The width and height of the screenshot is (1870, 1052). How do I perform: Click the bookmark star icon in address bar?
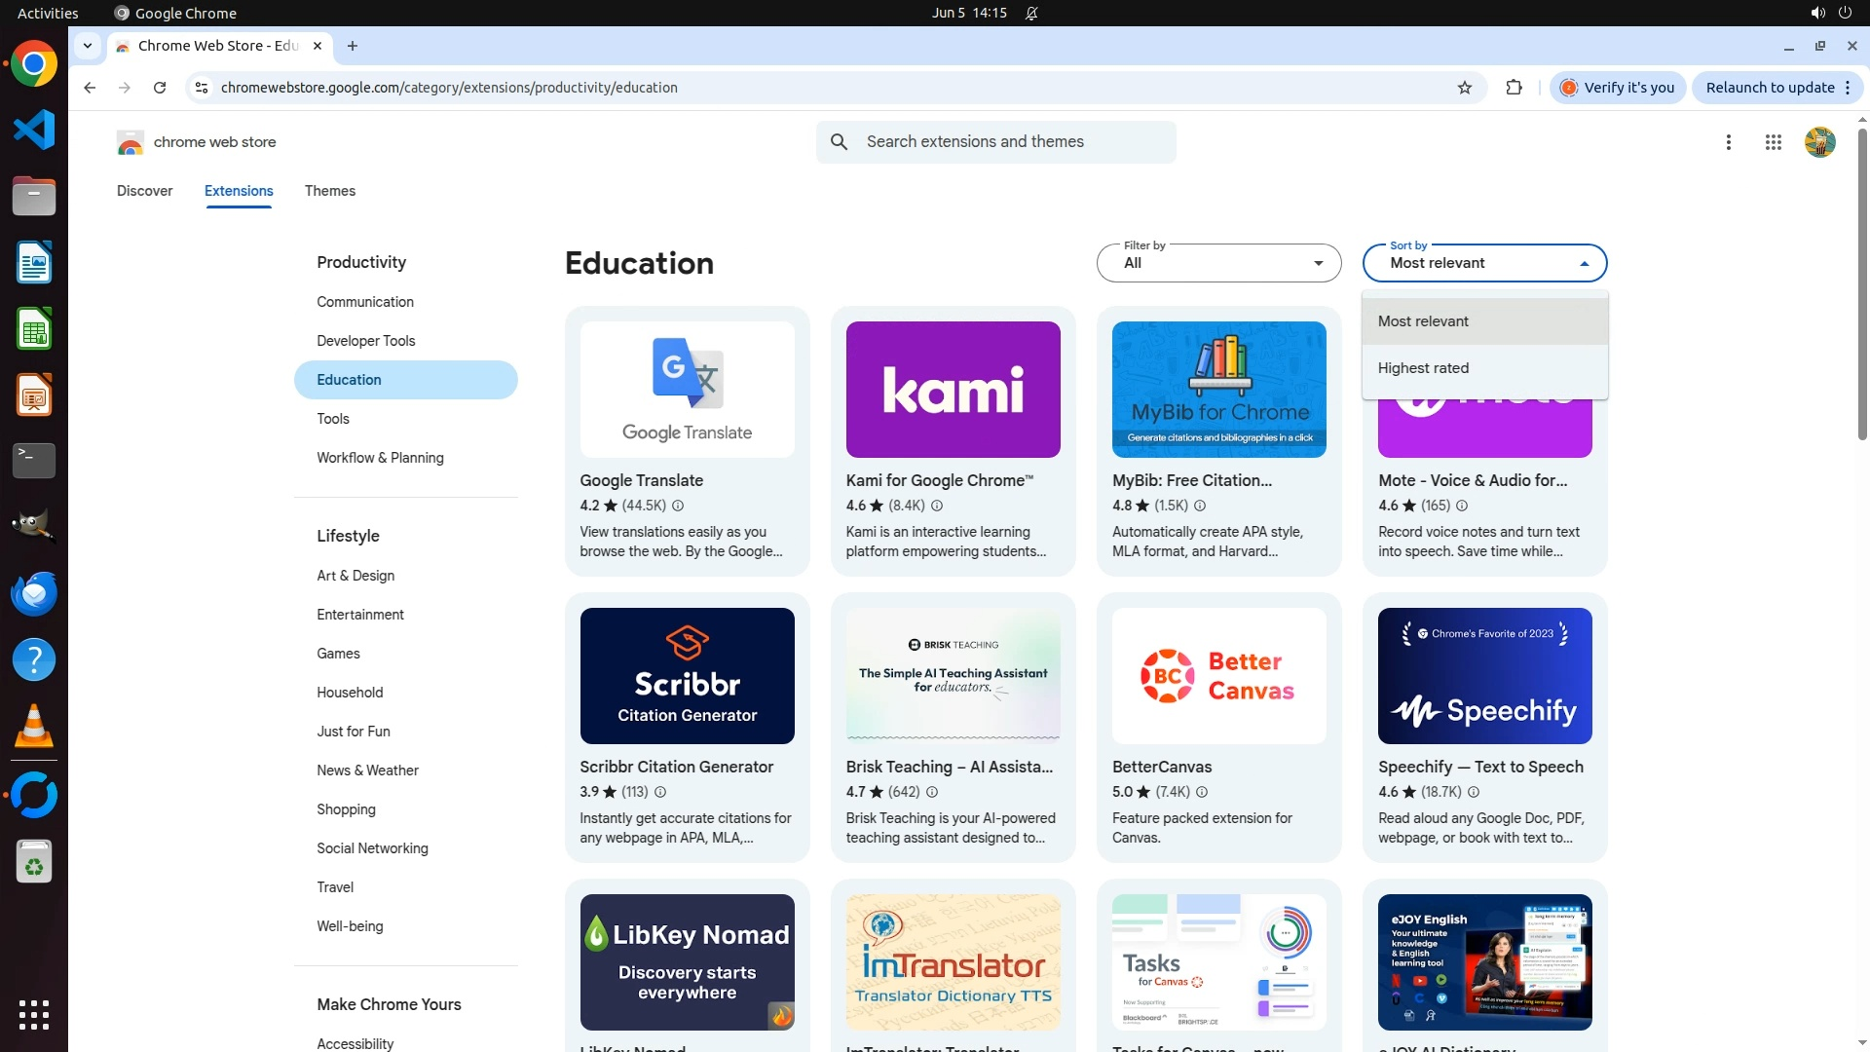click(1464, 88)
